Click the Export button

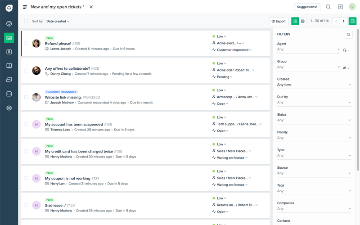point(279,21)
